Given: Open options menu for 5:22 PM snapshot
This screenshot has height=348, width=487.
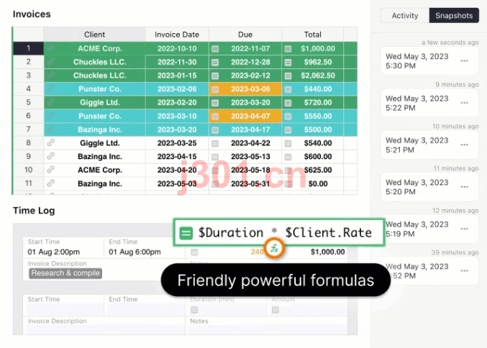Looking at the screenshot, I should [x=464, y=103].
